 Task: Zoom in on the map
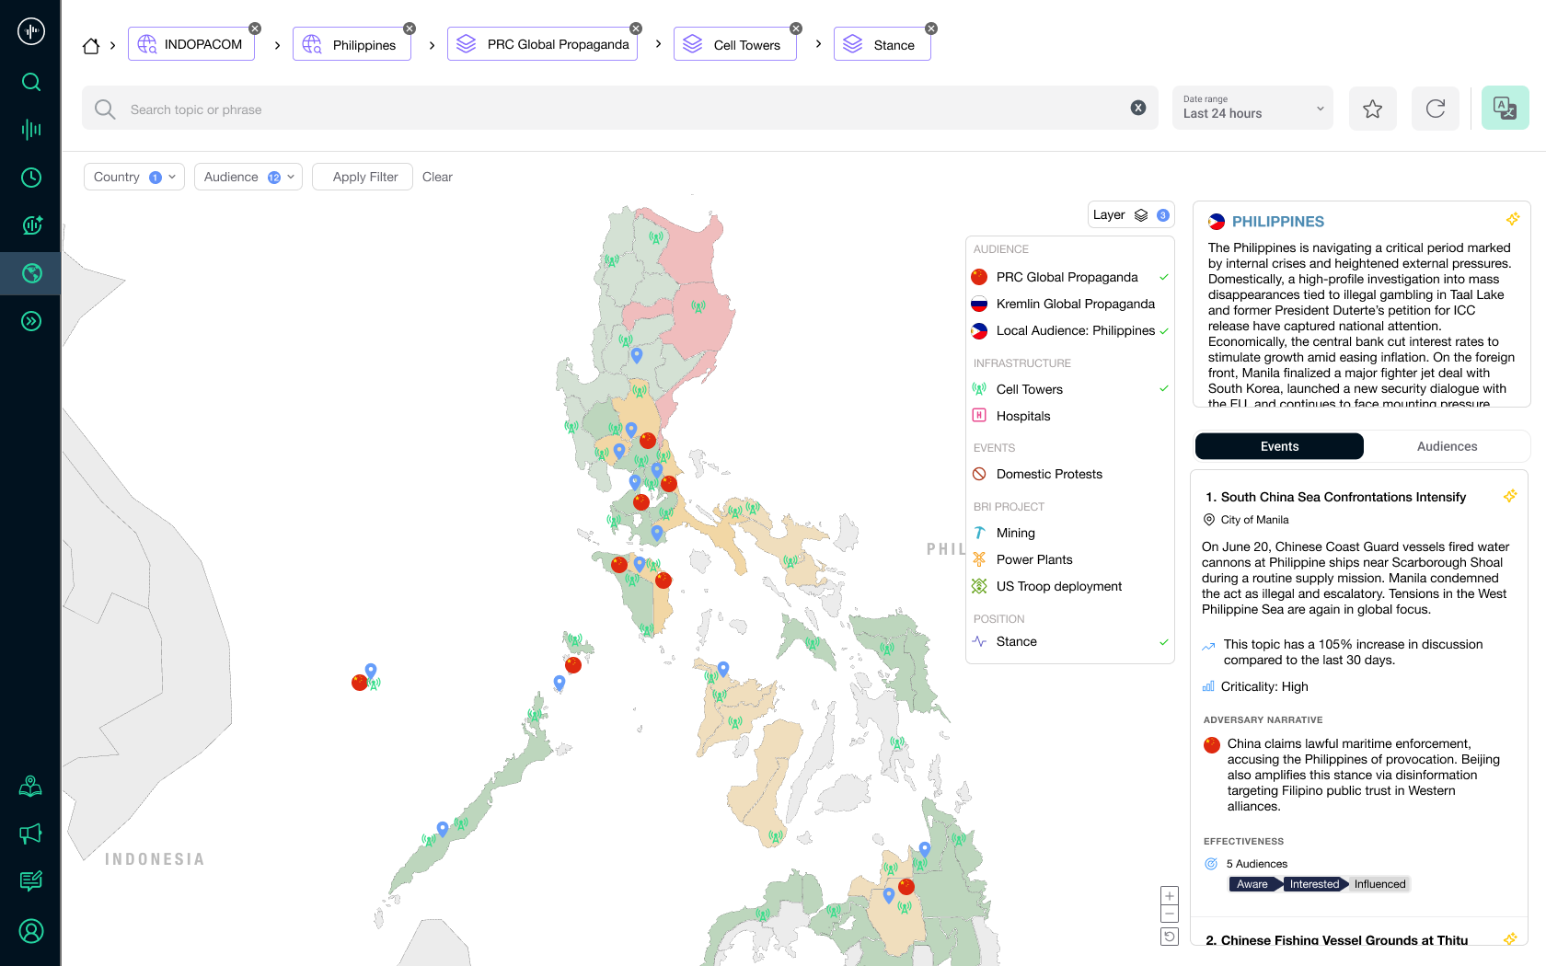(1170, 896)
